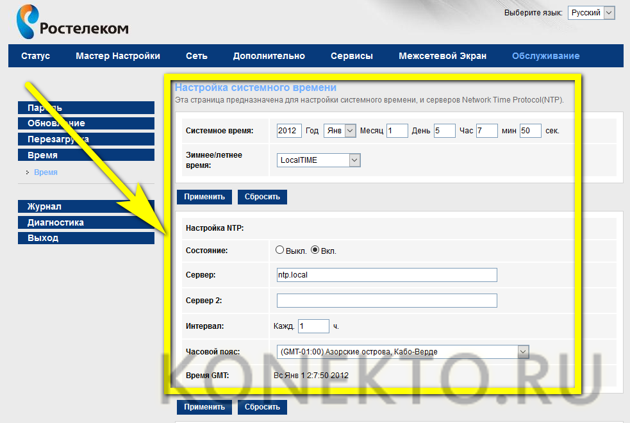Click the empty Сервер 2 input field
Screen dimensions: 630x423
click(x=386, y=301)
